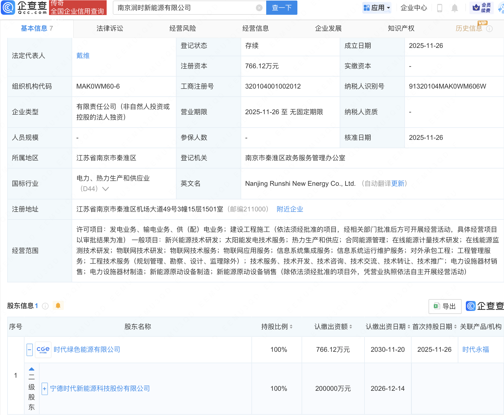Click the 查一下 search button

pyautogui.click(x=282, y=8)
